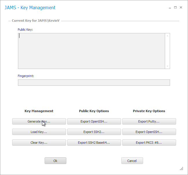The image size is (188, 175).
Task: Click the Public Key scrollbar down arrow
Action: (x=167, y=66)
